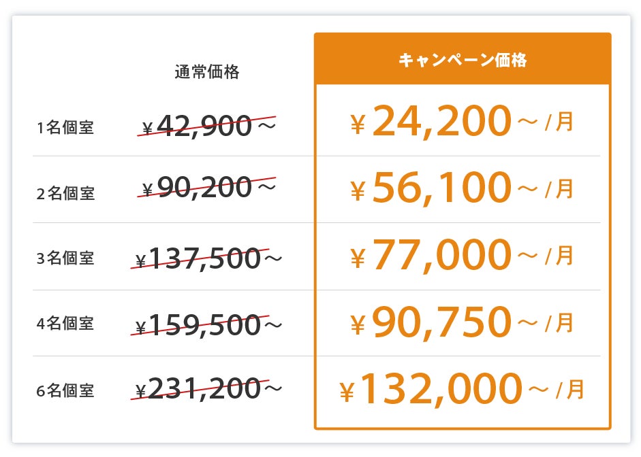Select the 2名個室 row label
The height and width of the screenshot is (457, 641).
click(x=65, y=193)
